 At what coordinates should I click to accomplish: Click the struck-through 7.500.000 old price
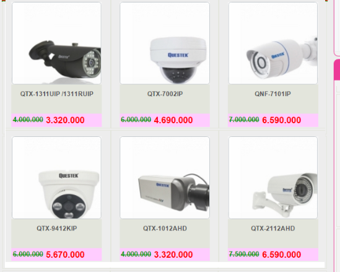(244, 254)
